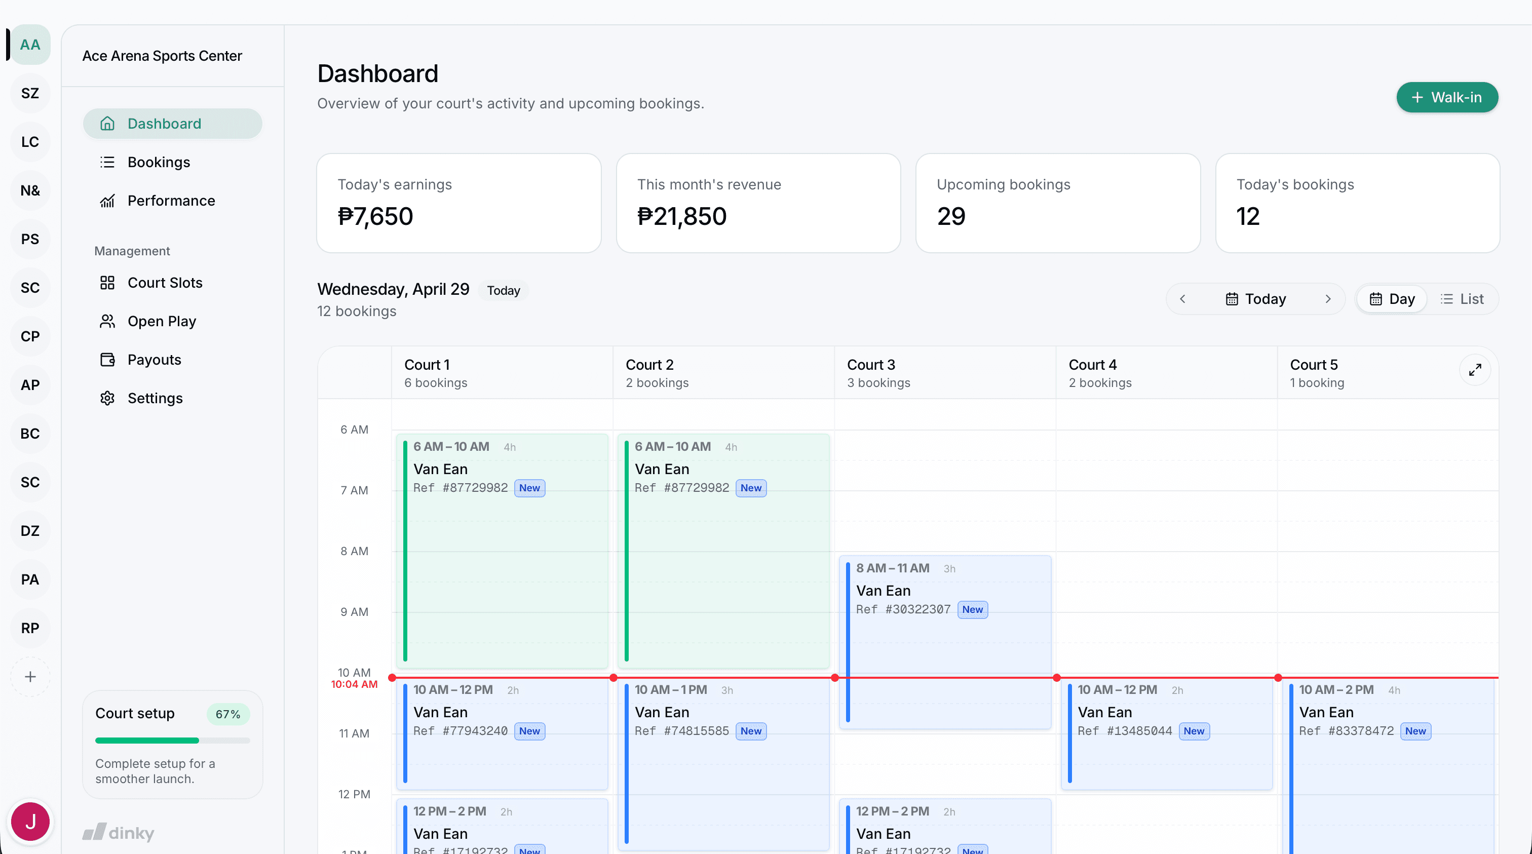Open Settings in the sidebar
Image resolution: width=1532 pixels, height=854 pixels.
(172, 399)
